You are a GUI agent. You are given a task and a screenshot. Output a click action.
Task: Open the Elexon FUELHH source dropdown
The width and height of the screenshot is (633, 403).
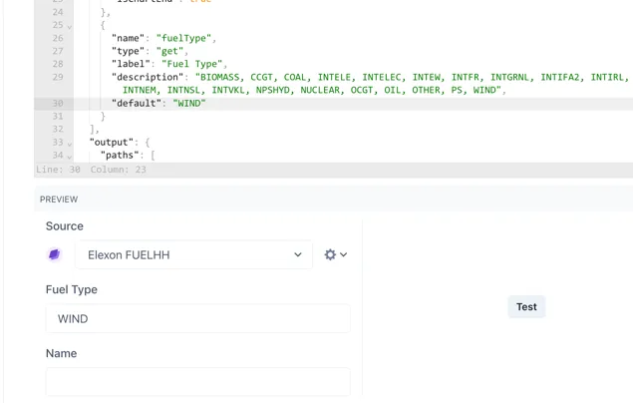click(x=193, y=254)
